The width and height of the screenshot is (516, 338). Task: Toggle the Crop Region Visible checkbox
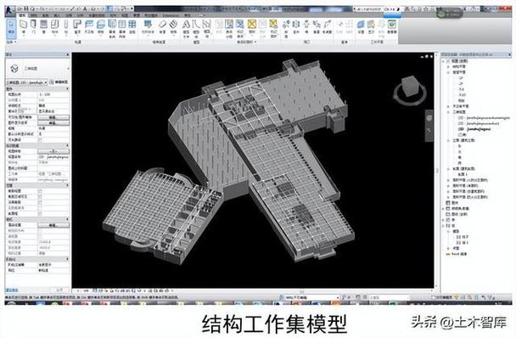[40, 197]
